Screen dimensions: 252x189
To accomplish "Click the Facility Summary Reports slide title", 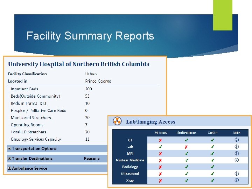I will 90,36.
